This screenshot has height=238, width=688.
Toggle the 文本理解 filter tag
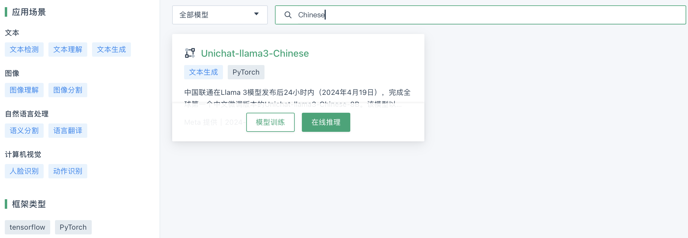point(68,50)
